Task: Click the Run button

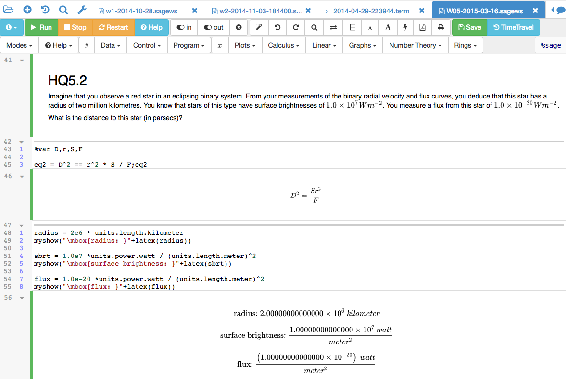Action: [x=41, y=27]
